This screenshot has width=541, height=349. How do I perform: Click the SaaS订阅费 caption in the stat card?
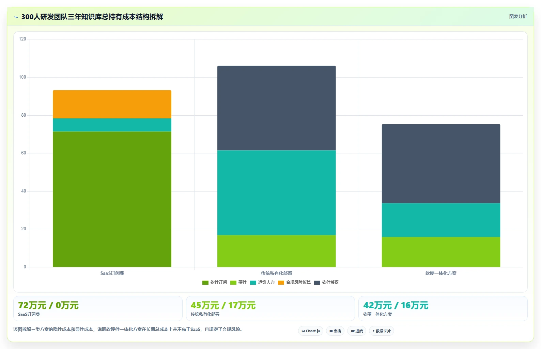pos(29,314)
